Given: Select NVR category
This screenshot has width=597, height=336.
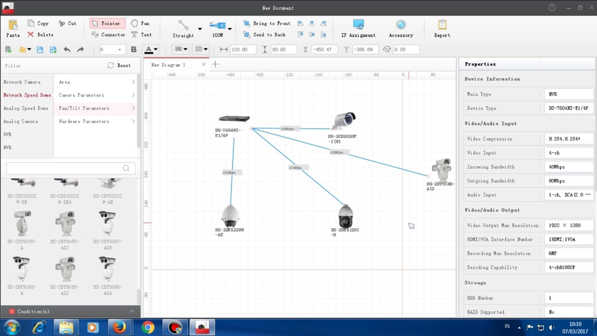Looking at the screenshot, I should coord(7,147).
